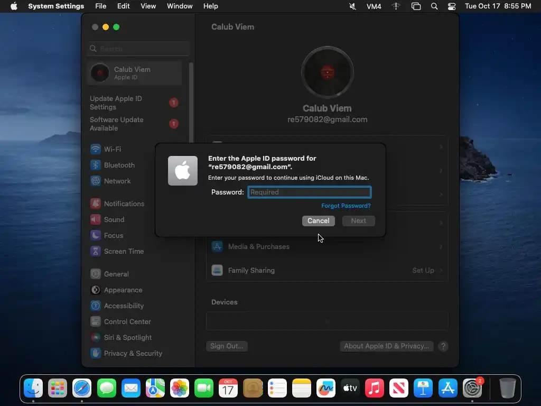Open Apple TV from the Dock
The image size is (541, 406).
[x=350, y=388]
